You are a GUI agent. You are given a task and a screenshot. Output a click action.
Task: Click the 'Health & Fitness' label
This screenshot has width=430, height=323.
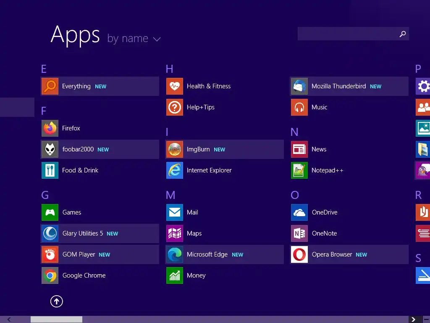(x=209, y=86)
